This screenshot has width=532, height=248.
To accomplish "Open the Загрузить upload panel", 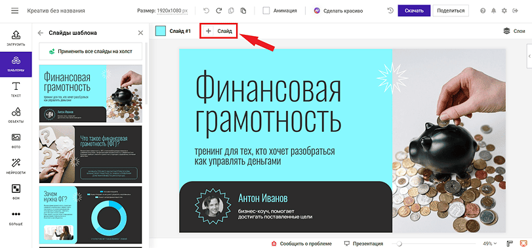I will pos(16,39).
